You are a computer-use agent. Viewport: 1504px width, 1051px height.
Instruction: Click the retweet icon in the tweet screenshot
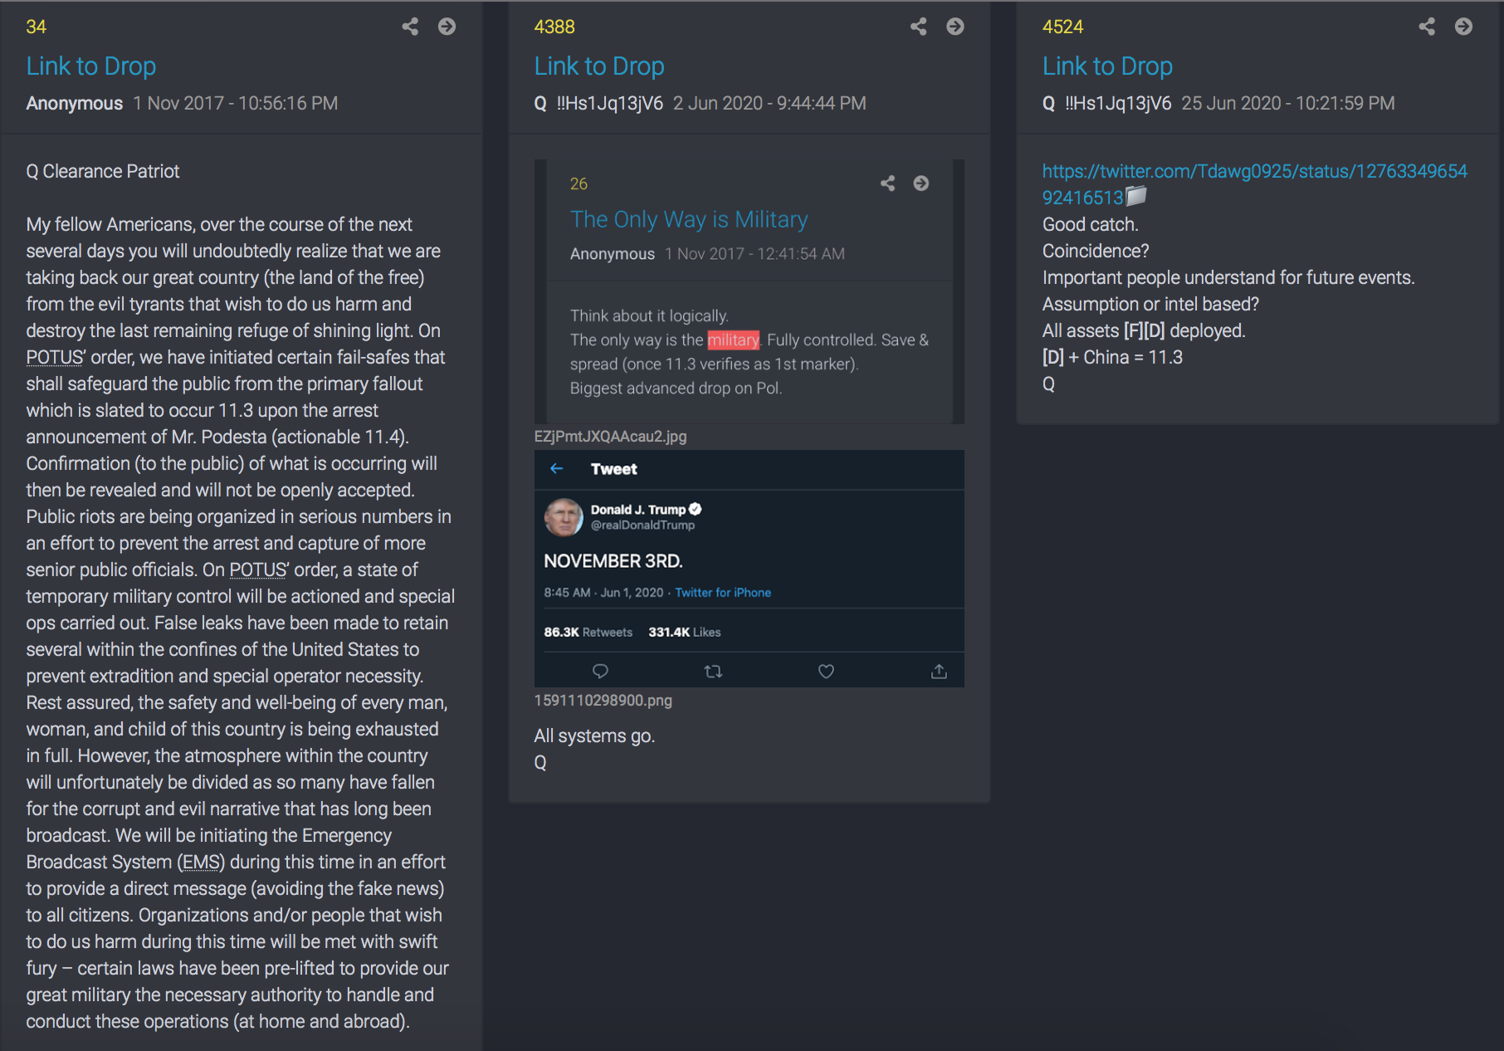(713, 671)
